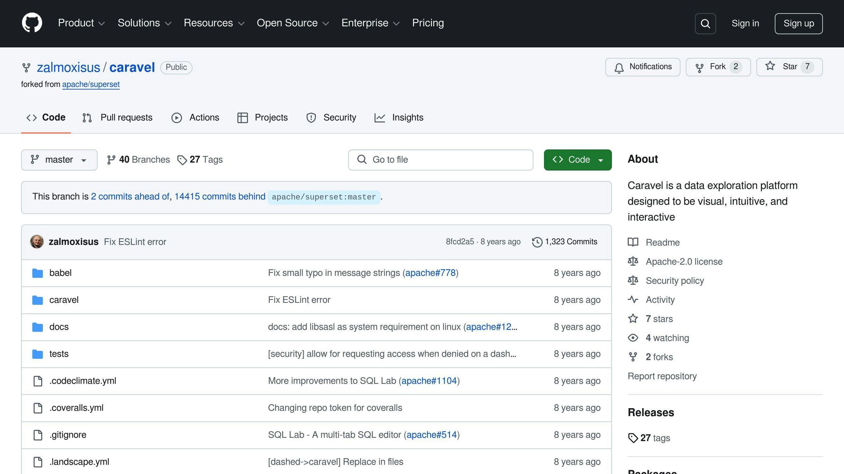Click the tag icon under Releases
The width and height of the screenshot is (844, 474).
point(633,438)
